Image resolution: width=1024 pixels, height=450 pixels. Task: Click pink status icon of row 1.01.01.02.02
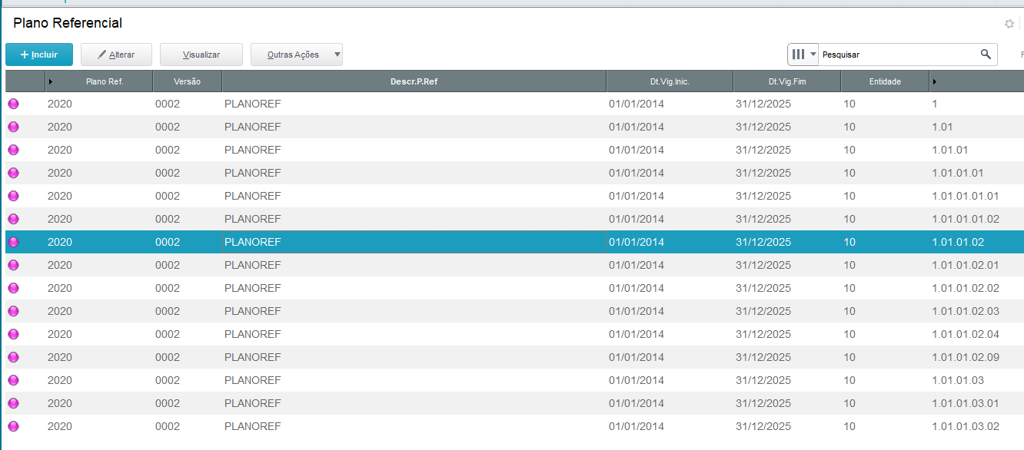click(13, 288)
